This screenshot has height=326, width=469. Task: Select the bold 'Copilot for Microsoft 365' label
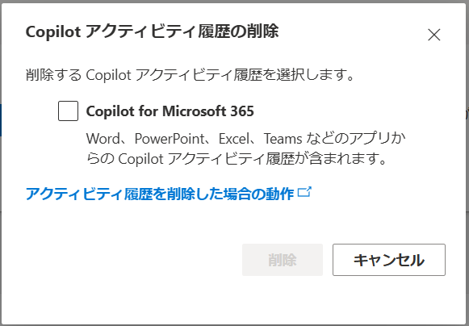pyautogui.click(x=170, y=111)
